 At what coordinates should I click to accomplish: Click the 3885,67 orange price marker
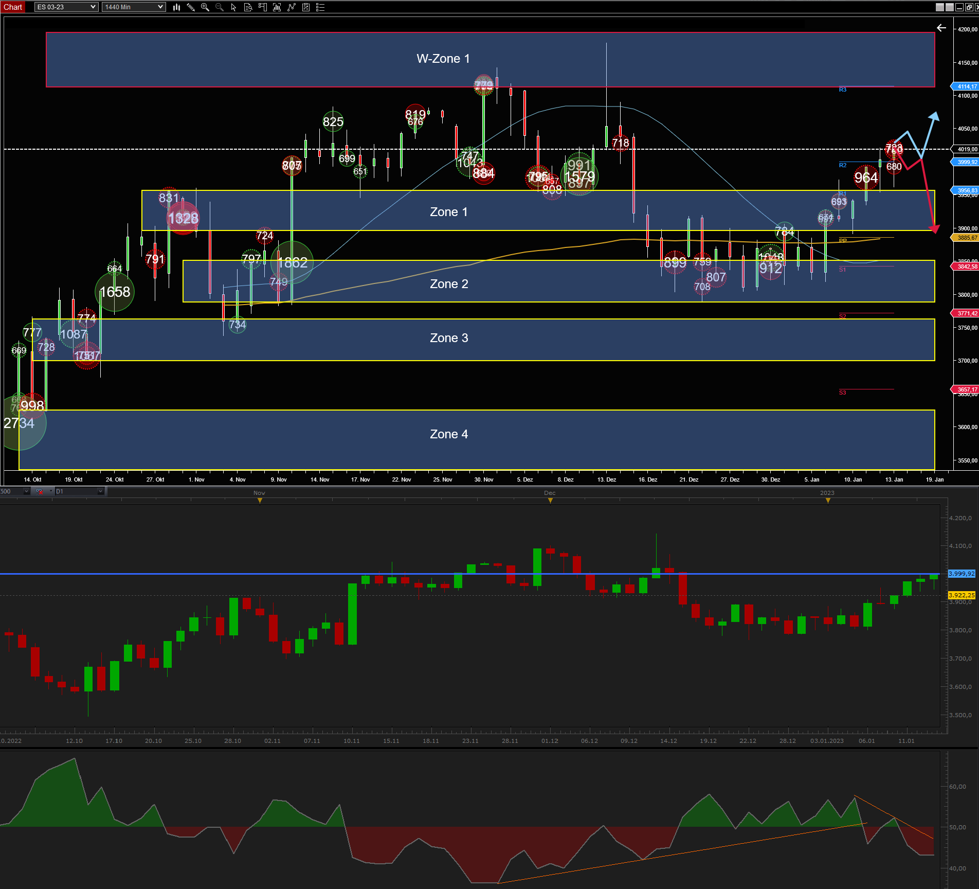click(965, 238)
